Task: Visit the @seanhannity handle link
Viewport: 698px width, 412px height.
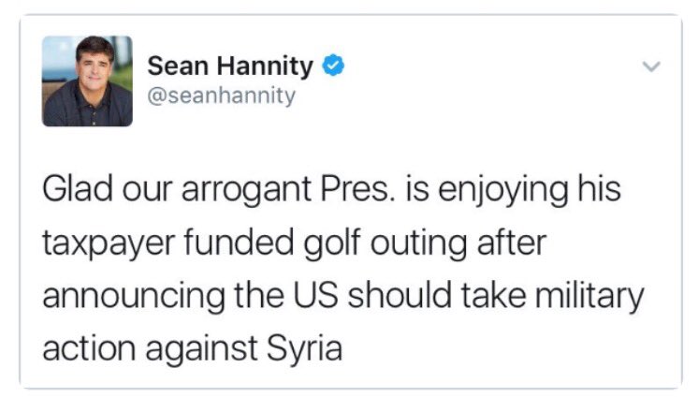Action: click(221, 96)
